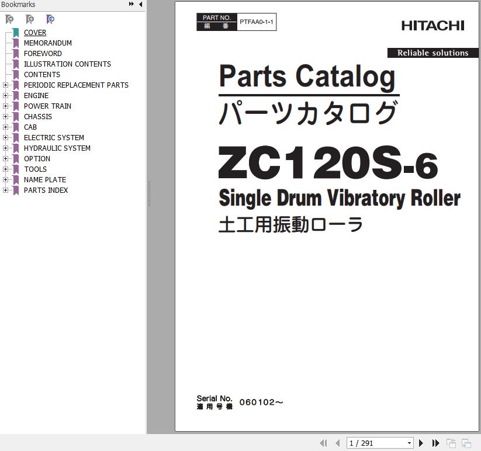481x451 pixels.
Task: Expand the POWER TRAIN bookmark node
Action: pos(5,106)
